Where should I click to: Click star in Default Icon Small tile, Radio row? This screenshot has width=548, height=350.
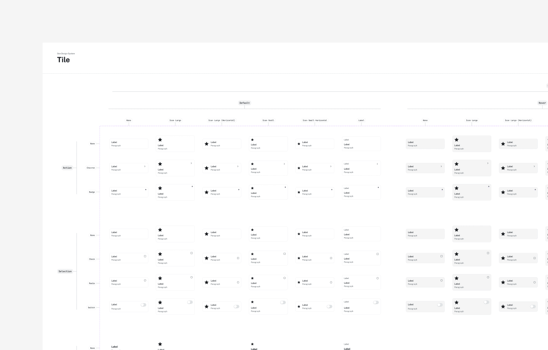(252, 278)
